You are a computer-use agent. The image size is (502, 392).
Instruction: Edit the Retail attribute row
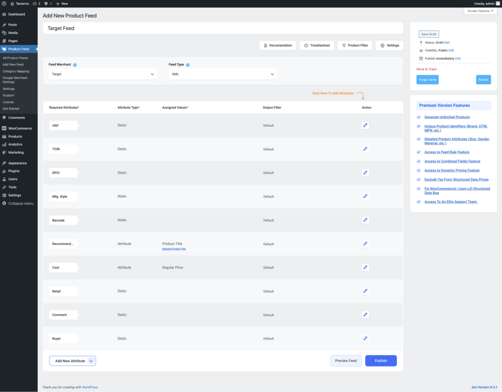(x=365, y=291)
